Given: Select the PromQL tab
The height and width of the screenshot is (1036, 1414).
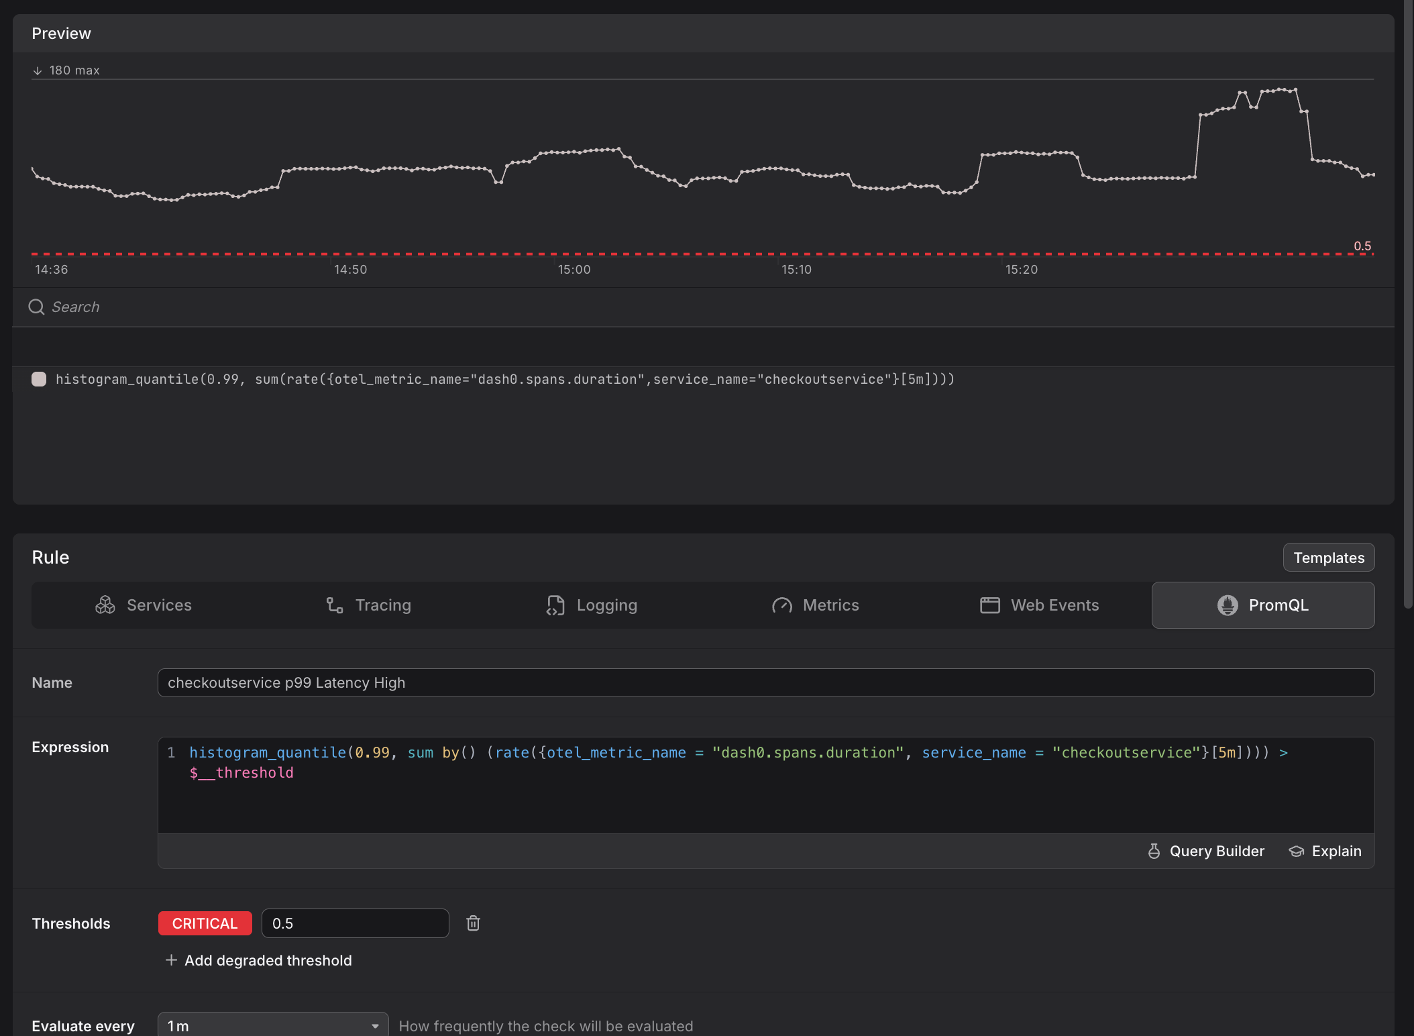Looking at the screenshot, I should (x=1263, y=605).
